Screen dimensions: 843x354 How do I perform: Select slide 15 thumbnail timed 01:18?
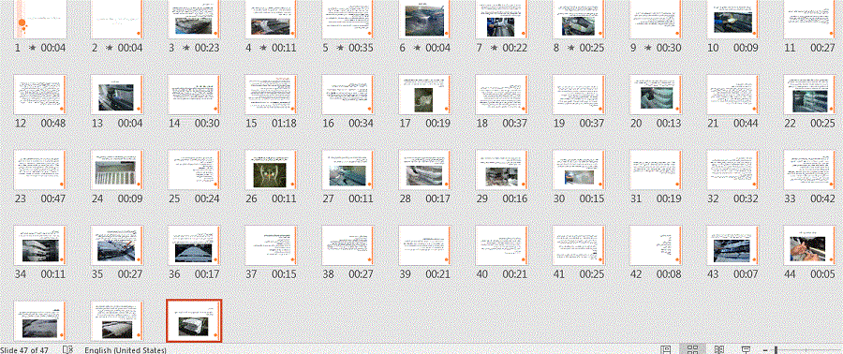[x=271, y=95]
